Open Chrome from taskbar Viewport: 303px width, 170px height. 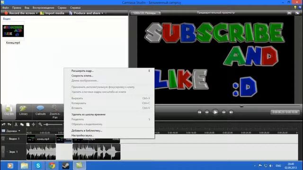[x=52, y=166]
